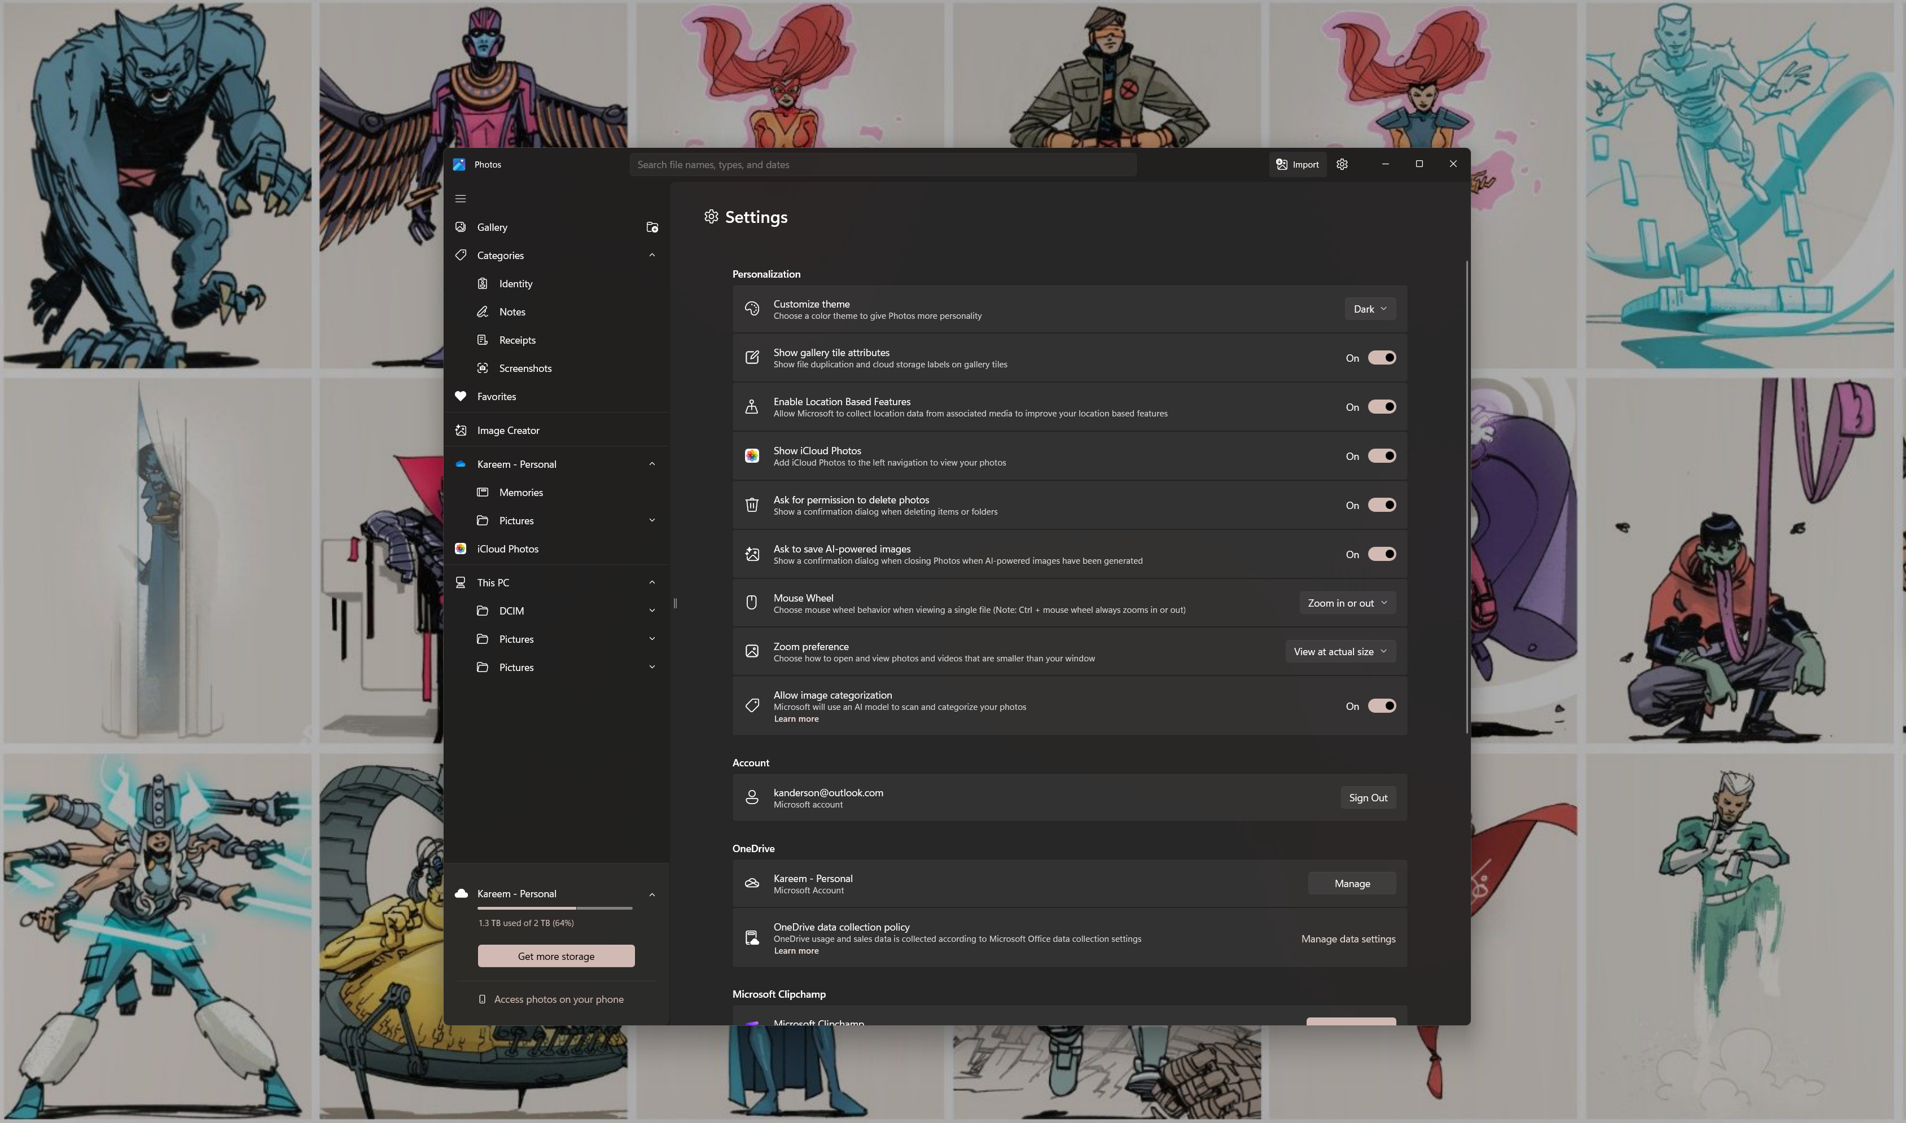The image size is (1906, 1123).
Task: Toggle Show iCloud Photos off
Action: click(x=1382, y=457)
